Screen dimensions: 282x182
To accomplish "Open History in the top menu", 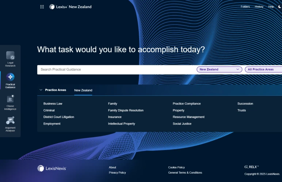I will [x=259, y=7].
